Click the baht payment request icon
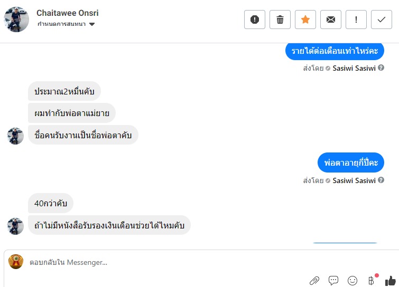Viewport: 399px width, 287px height. click(x=371, y=281)
